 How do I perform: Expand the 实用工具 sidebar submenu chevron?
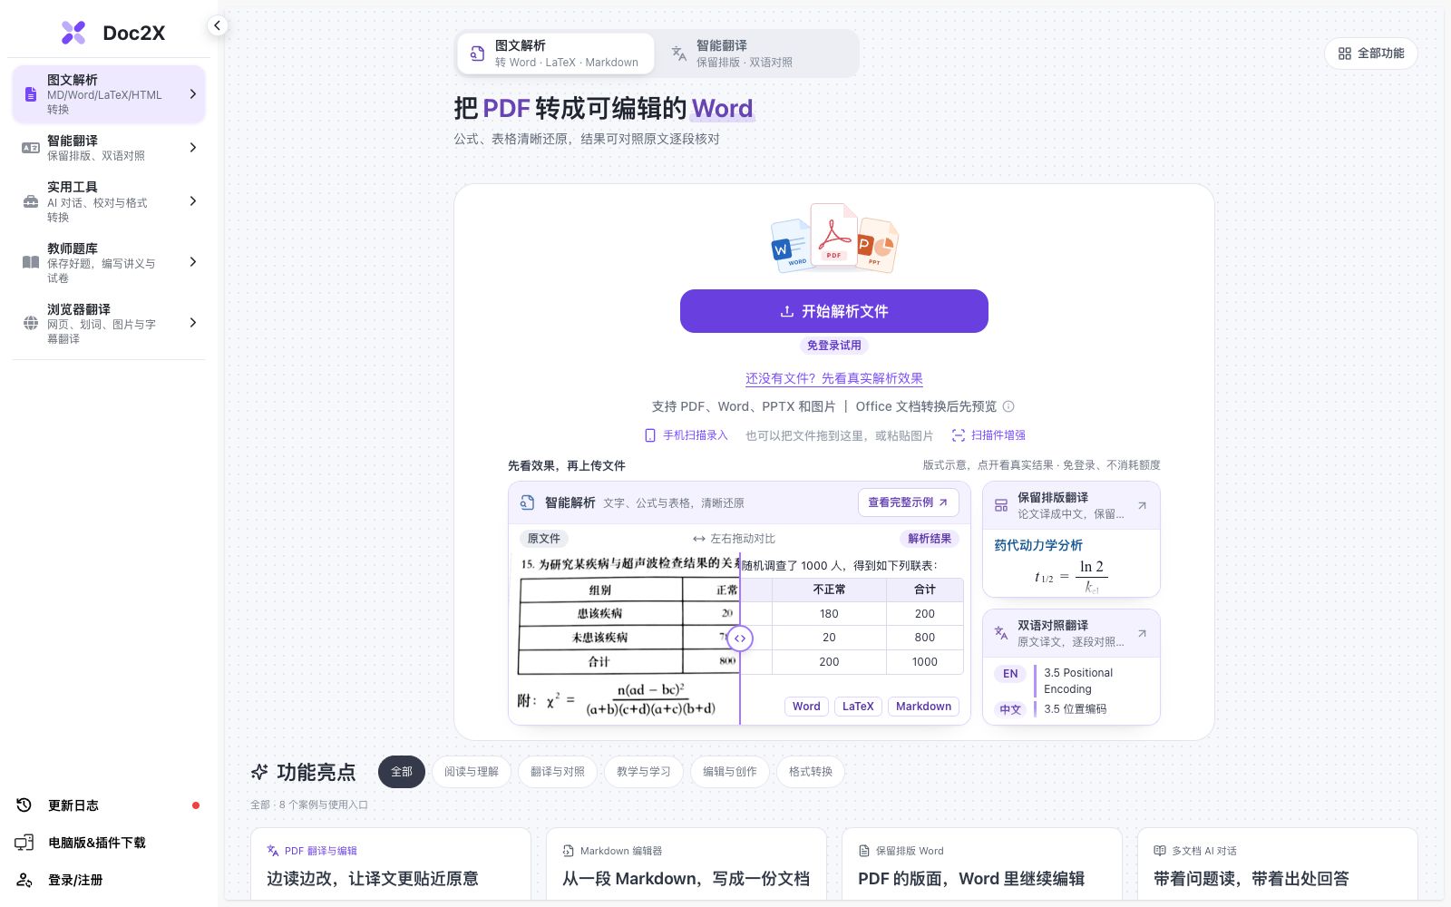pyautogui.click(x=192, y=201)
